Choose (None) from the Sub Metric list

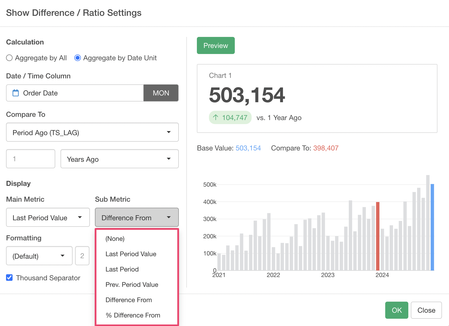(115, 239)
